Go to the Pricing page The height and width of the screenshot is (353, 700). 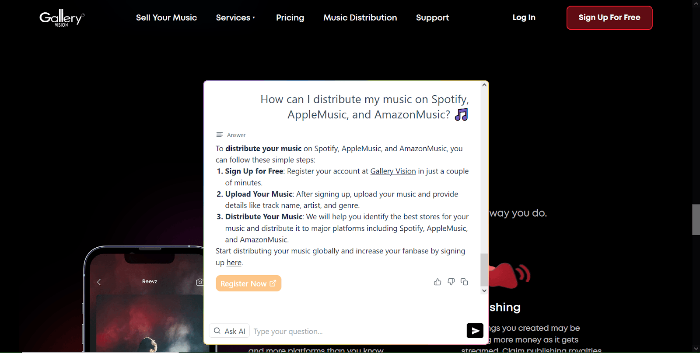click(x=290, y=17)
